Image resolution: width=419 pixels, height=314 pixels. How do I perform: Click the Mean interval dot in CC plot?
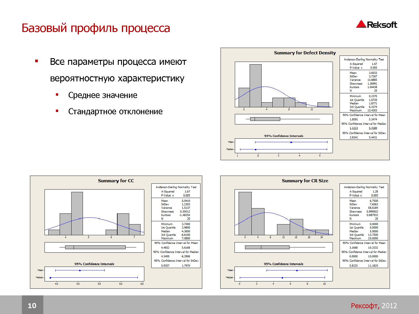80,270
